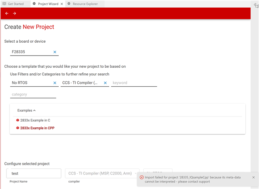Clear the CCS - TI Compiler filter

[x=105, y=83]
